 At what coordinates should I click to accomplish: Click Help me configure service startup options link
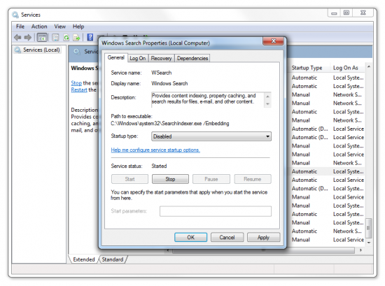(155, 150)
